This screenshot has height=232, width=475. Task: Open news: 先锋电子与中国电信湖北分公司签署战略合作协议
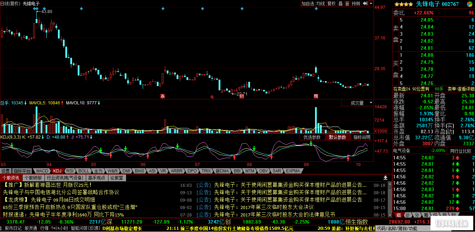[x=61, y=192]
